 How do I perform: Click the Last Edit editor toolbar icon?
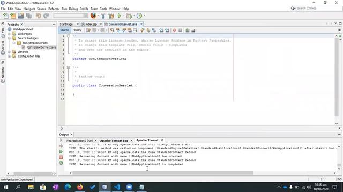point(88,30)
